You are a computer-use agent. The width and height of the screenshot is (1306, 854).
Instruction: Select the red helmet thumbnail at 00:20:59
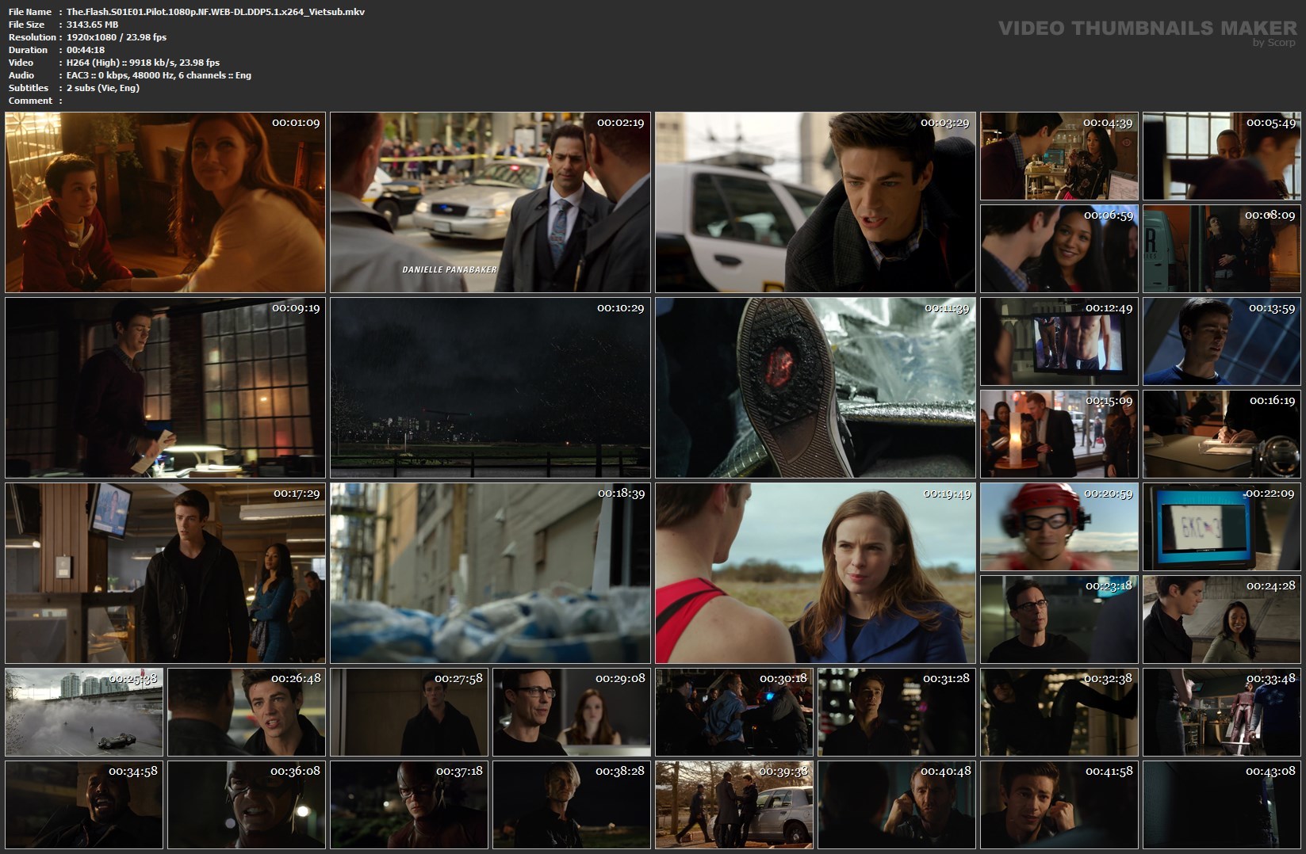[x=1059, y=527]
